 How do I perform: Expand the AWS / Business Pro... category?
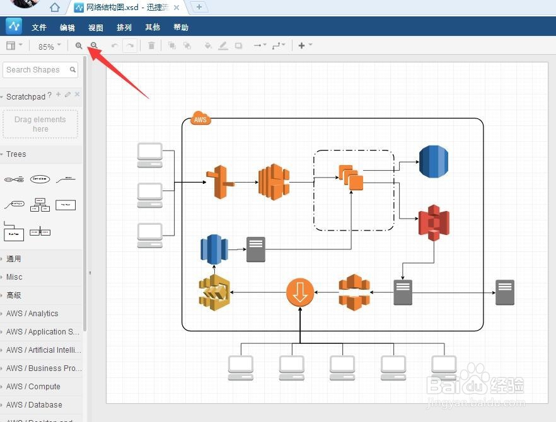41,368
